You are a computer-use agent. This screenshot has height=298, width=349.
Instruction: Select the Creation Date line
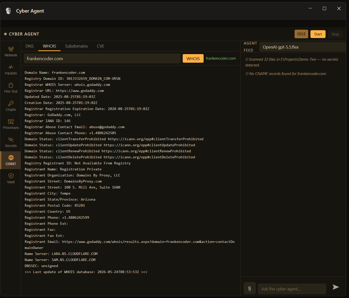tap(61, 103)
